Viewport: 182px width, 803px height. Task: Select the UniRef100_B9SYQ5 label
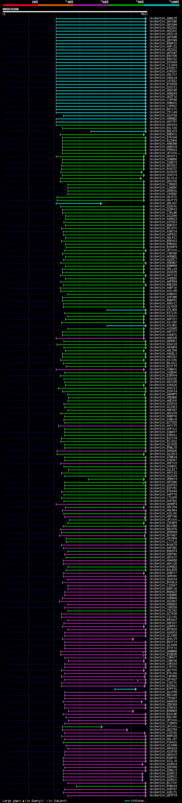coord(163,56)
